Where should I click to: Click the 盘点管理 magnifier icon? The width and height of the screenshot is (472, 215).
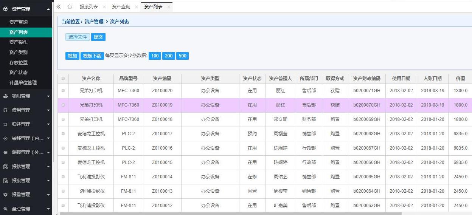pyautogui.click(x=5, y=209)
